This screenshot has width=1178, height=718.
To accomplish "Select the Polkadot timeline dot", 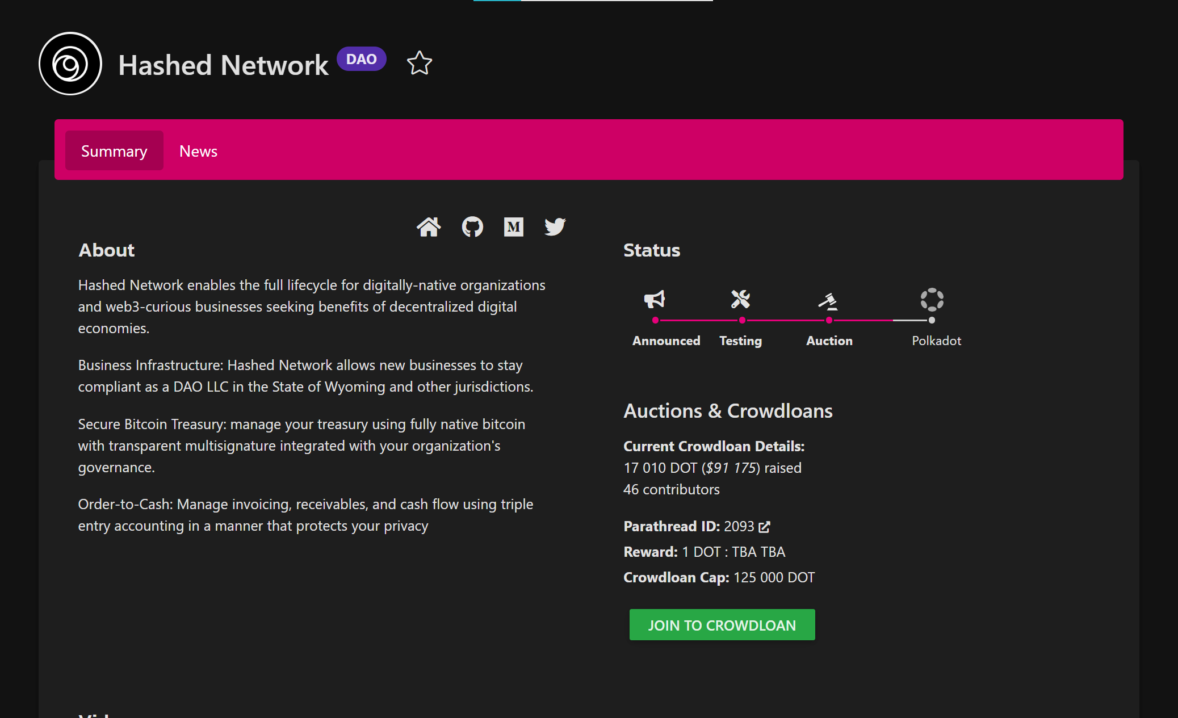I will pyautogui.click(x=932, y=320).
